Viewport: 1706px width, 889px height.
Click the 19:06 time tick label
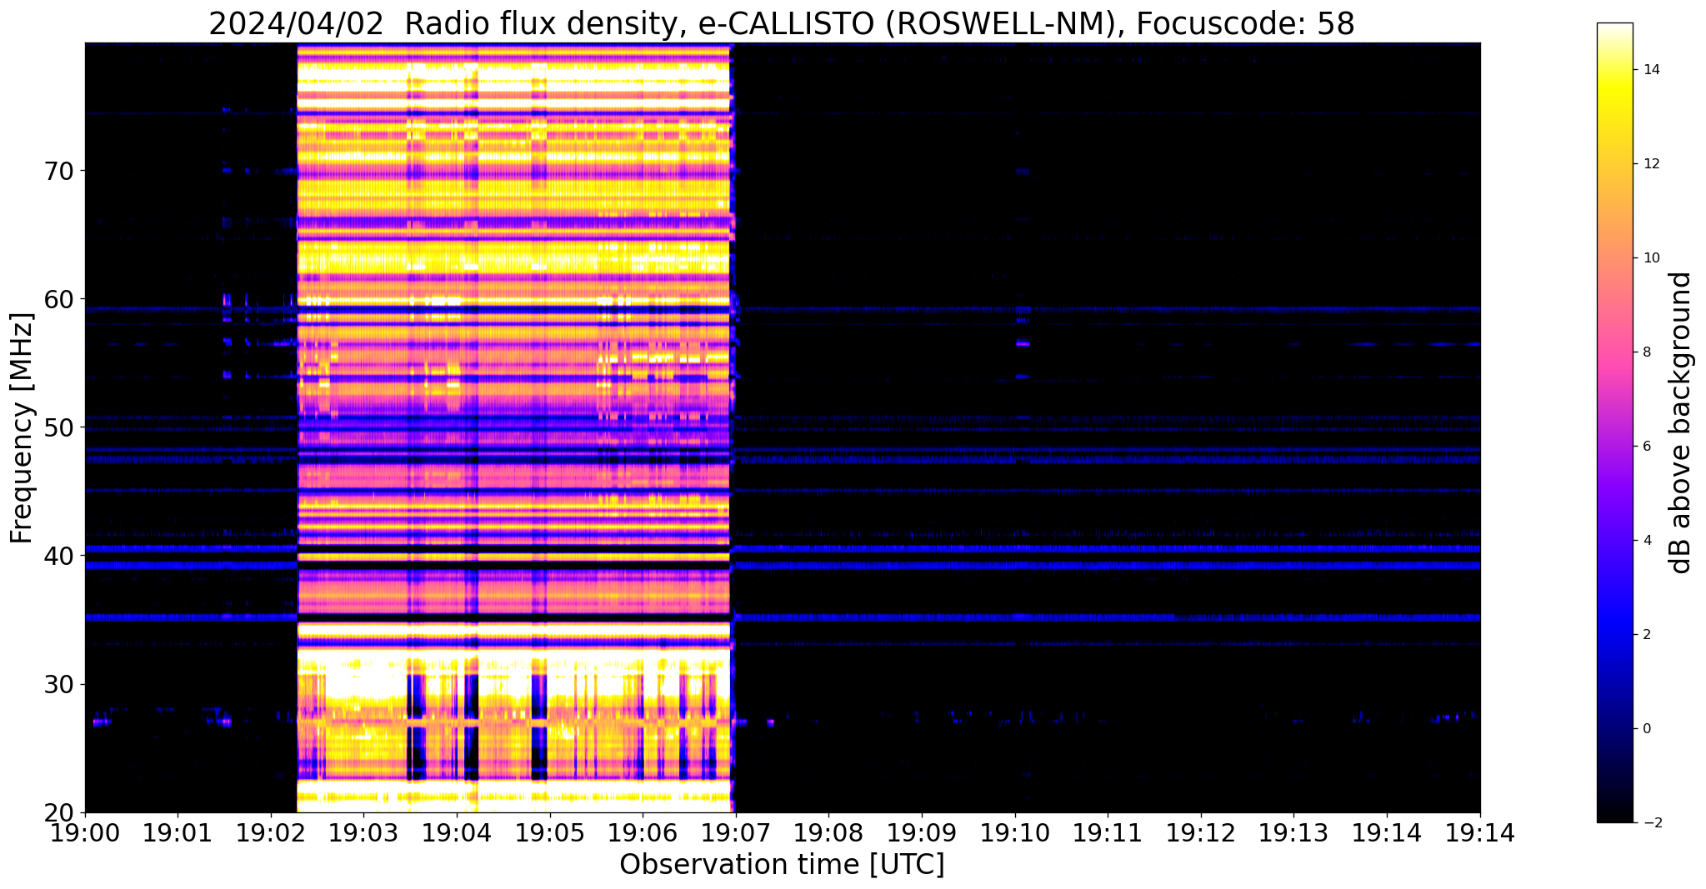click(643, 832)
